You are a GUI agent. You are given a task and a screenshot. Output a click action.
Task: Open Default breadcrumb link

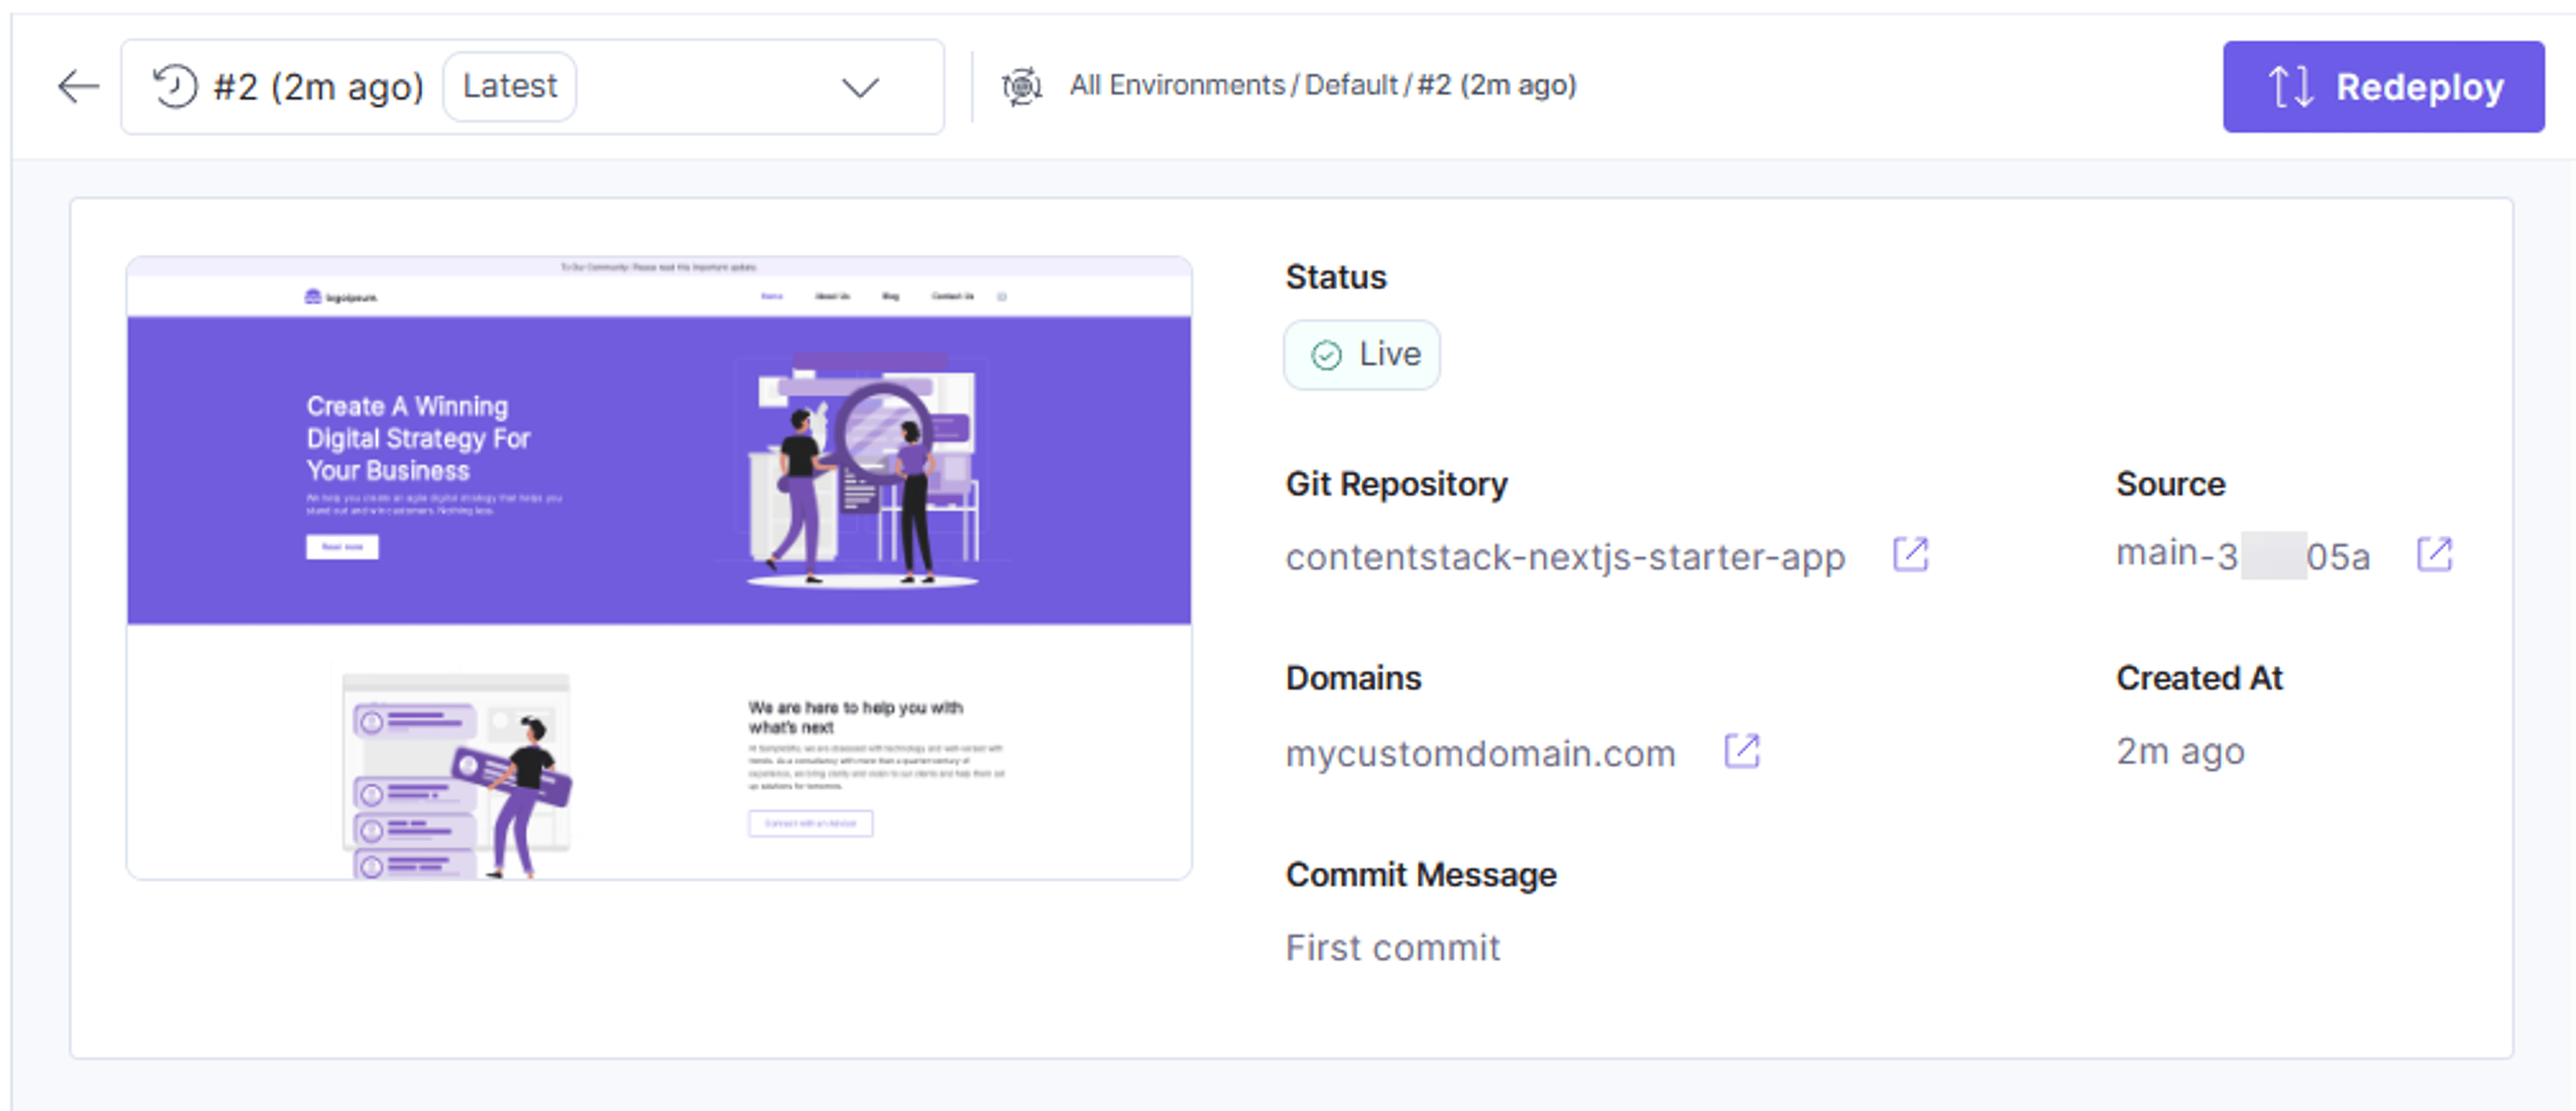click(1351, 85)
